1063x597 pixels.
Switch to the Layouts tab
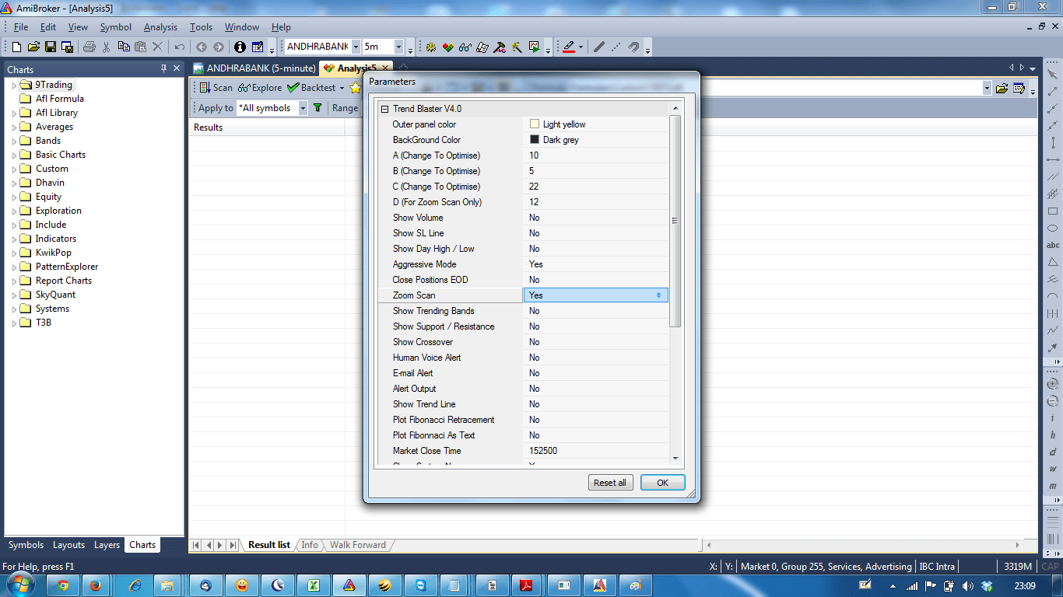tap(69, 545)
